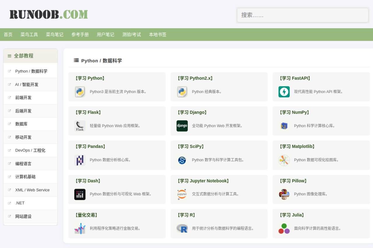Click external-link icon beside AI / 智能开发

click(x=10, y=84)
